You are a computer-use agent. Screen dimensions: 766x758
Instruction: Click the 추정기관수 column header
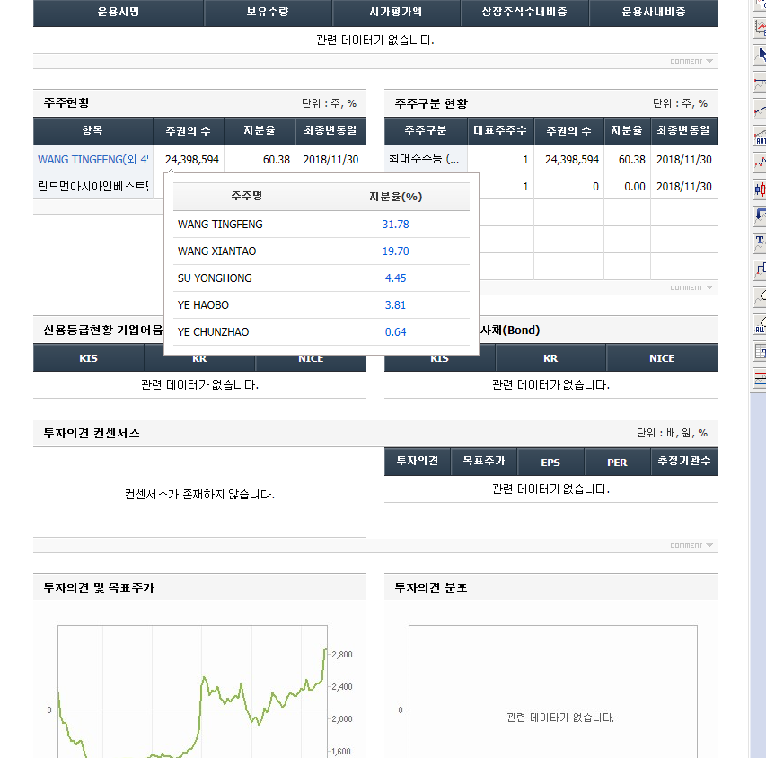click(x=684, y=462)
